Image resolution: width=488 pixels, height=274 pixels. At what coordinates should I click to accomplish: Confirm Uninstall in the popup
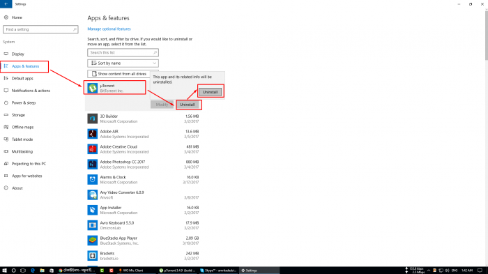point(211,92)
